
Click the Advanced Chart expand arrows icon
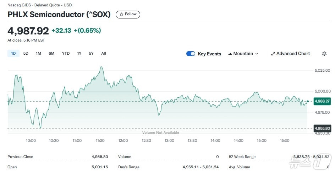point(273,54)
